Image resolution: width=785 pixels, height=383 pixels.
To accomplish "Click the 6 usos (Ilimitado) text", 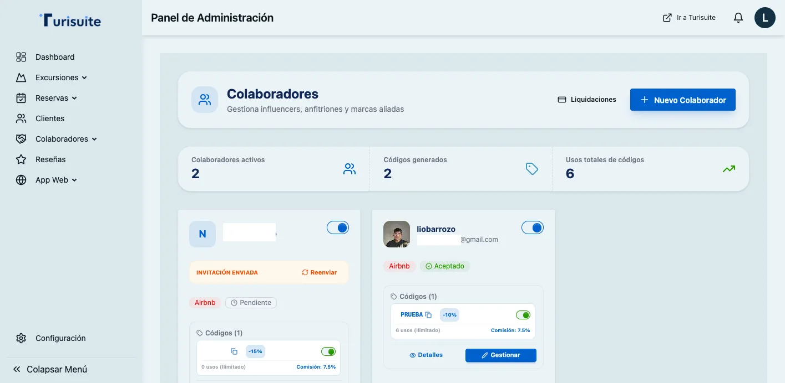I will [418, 330].
